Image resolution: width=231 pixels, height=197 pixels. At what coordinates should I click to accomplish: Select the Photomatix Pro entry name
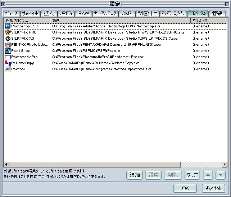pyautogui.click(x=24, y=57)
